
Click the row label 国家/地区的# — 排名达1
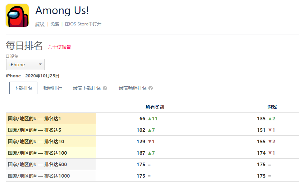click(x=34, y=119)
